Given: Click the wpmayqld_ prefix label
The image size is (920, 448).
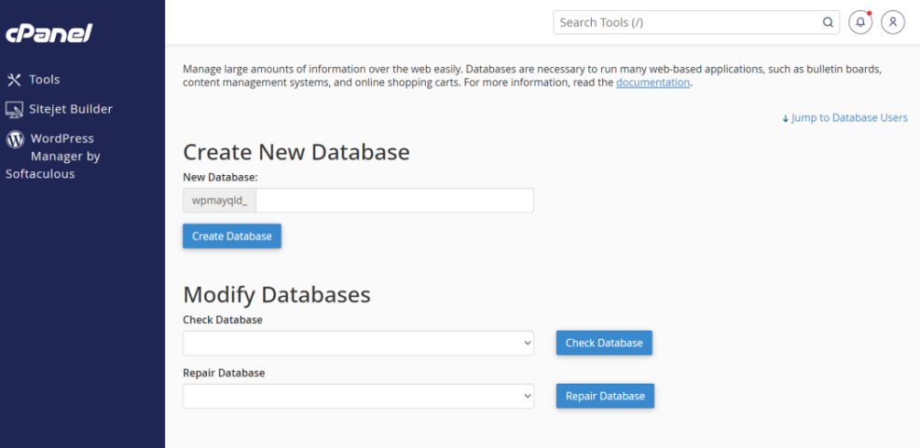Looking at the screenshot, I should tap(219, 200).
